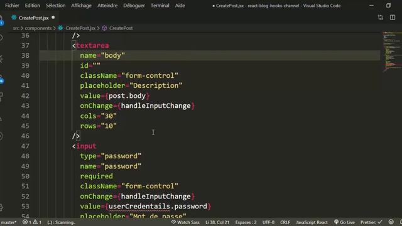The image size is (402, 226).
Task: Click name="password" on line 49
Action: (x=111, y=166)
